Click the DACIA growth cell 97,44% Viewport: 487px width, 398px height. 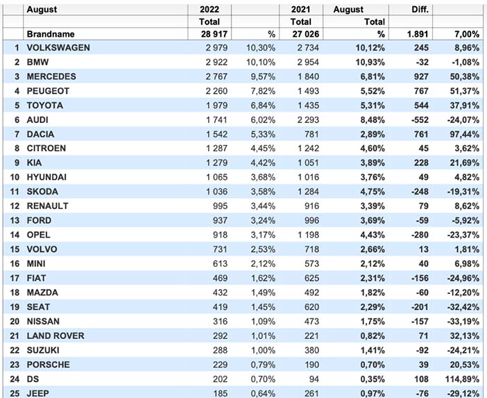464,134
